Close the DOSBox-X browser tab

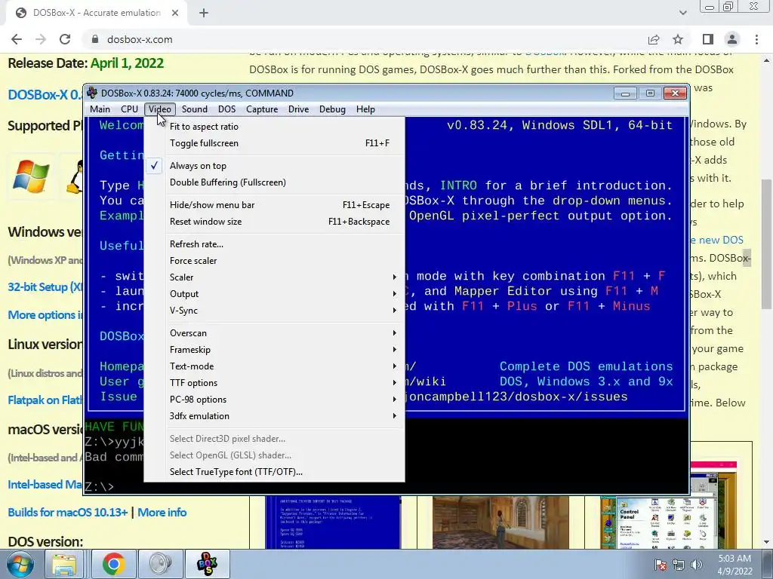175,14
